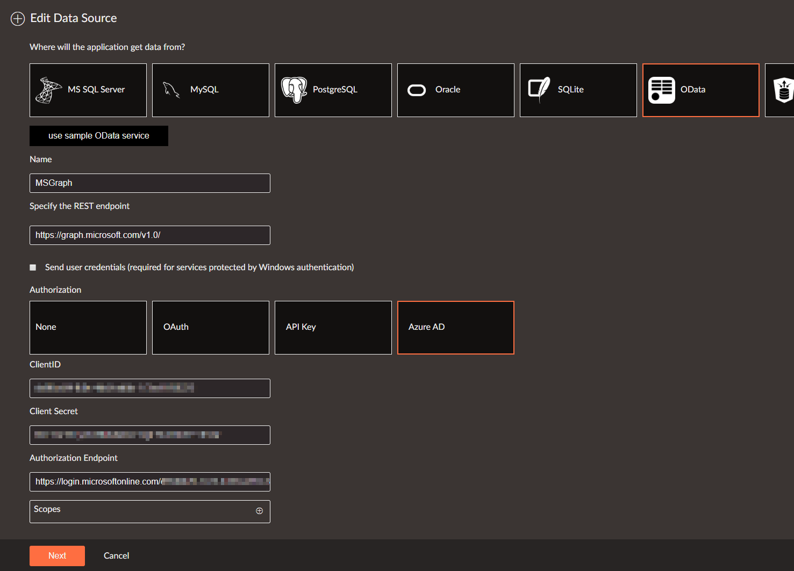Click use sample OData service button
The width and height of the screenshot is (794, 571).
99,136
